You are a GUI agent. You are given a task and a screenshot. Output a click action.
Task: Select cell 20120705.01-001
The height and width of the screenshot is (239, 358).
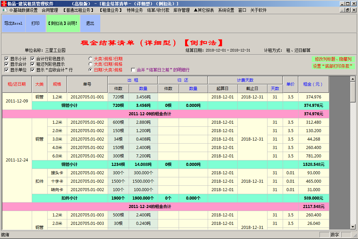[87, 97]
